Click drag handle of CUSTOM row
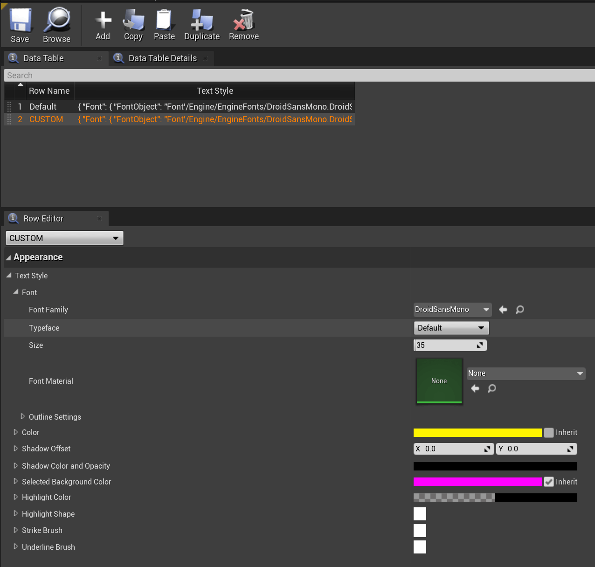This screenshot has width=595, height=567. [9, 119]
